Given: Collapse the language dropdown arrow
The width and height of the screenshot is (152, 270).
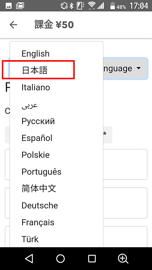Looking at the screenshot, I should click(139, 68).
